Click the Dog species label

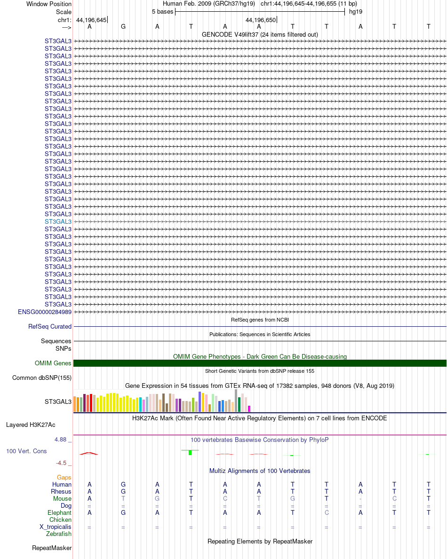66,505
